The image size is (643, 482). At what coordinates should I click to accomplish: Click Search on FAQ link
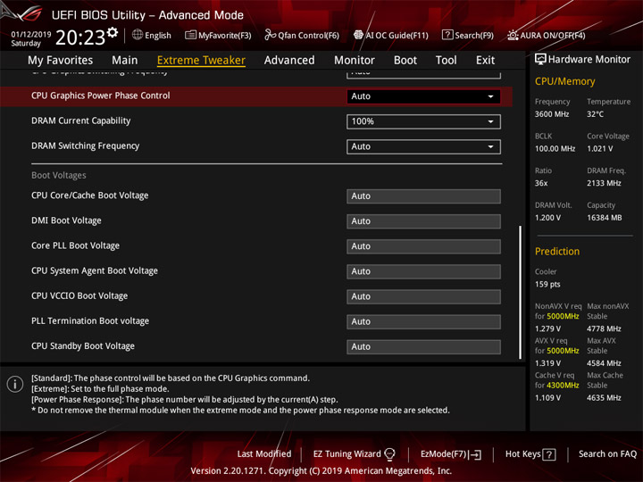[x=607, y=453]
